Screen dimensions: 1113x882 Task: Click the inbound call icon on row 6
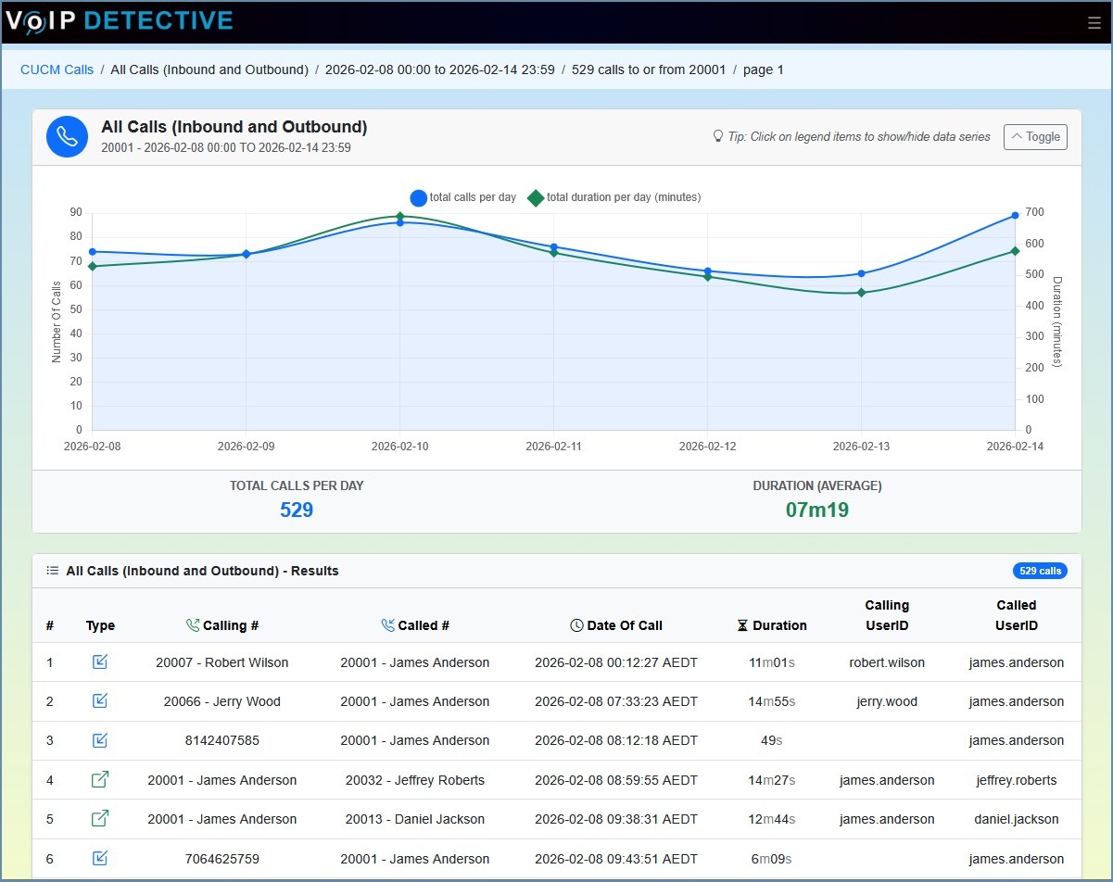100,858
